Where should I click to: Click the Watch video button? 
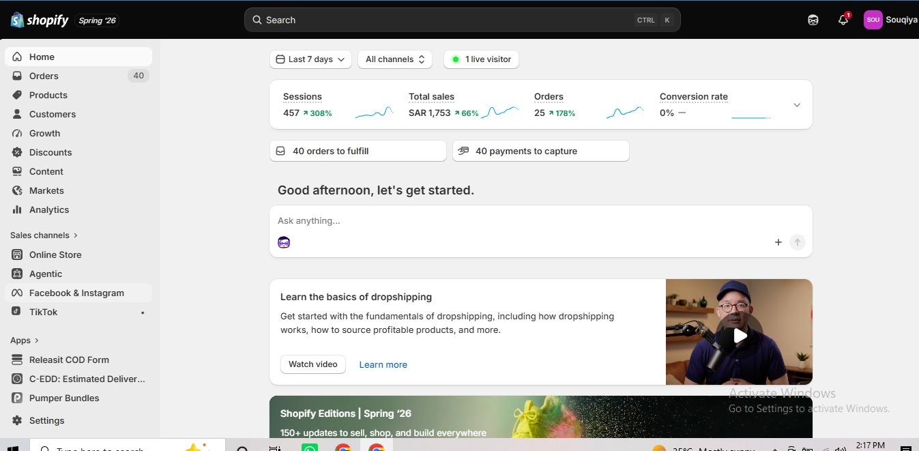[313, 364]
